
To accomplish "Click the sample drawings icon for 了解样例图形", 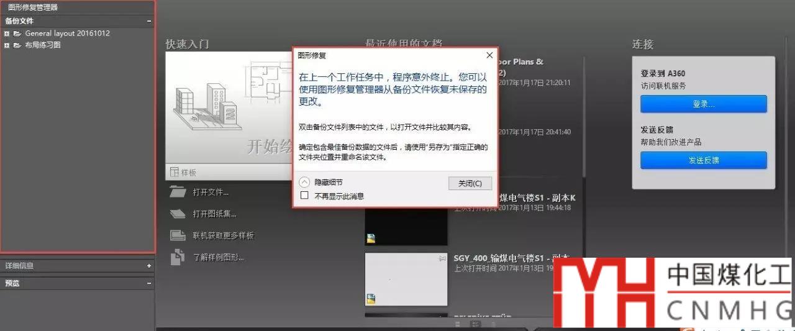I will point(178,256).
